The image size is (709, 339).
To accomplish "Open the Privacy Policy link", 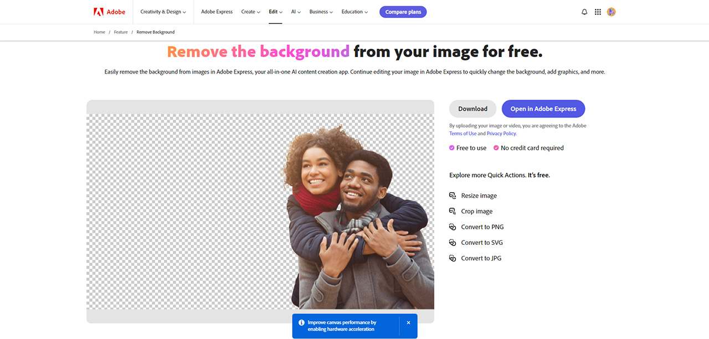I will [x=501, y=133].
